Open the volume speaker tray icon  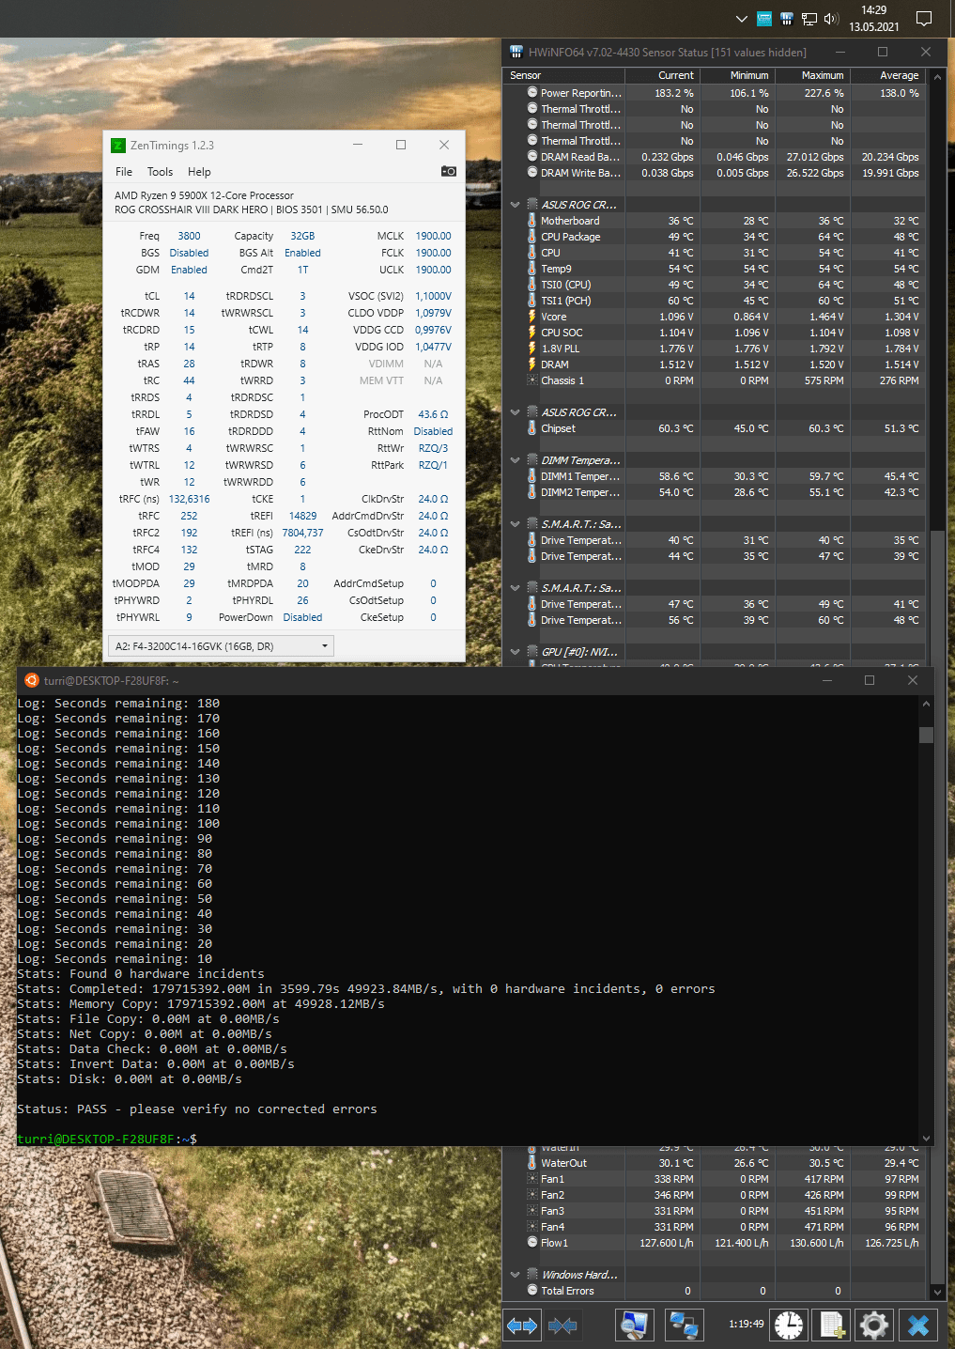point(831,19)
